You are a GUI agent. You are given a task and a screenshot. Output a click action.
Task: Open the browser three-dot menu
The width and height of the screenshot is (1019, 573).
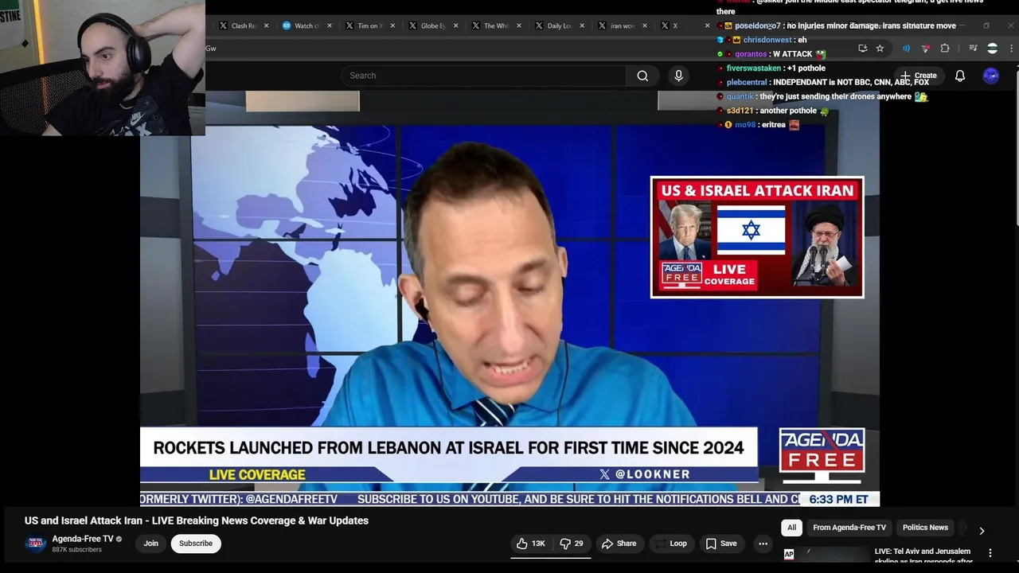1011,49
